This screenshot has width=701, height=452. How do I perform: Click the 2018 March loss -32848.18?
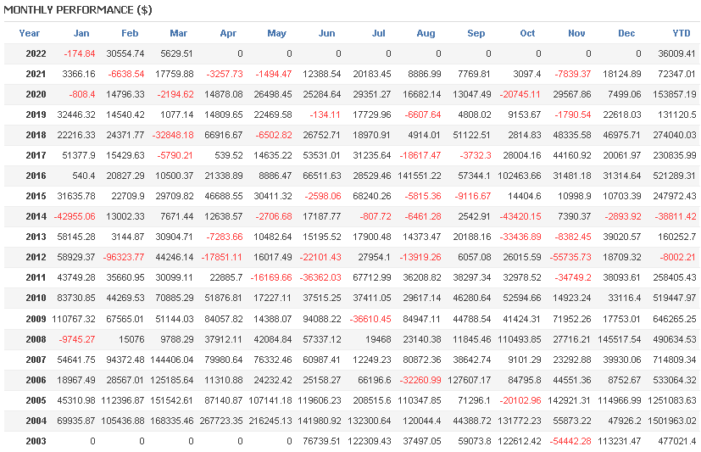click(x=170, y=134)
